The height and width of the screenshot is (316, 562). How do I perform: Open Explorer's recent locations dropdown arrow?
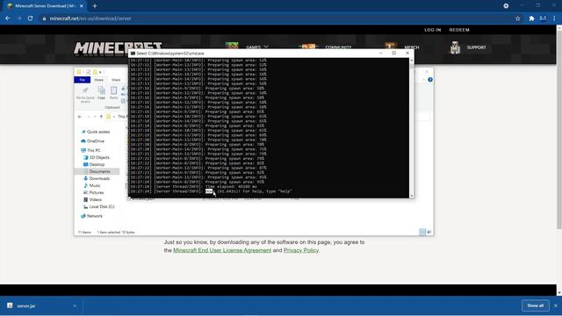[x=95, y=117]
